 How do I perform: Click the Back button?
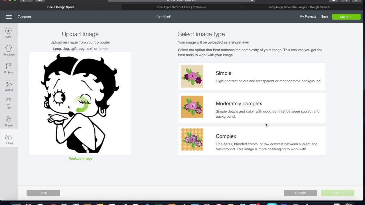(x=43, y=193)
